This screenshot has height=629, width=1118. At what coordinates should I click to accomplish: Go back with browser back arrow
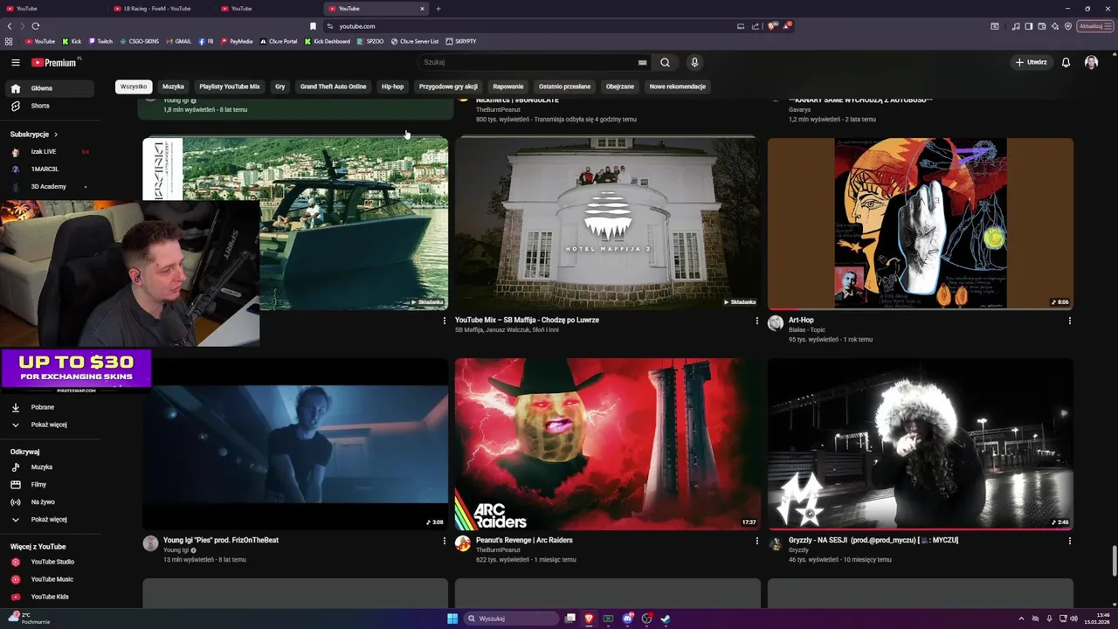[x=10, y=26]
